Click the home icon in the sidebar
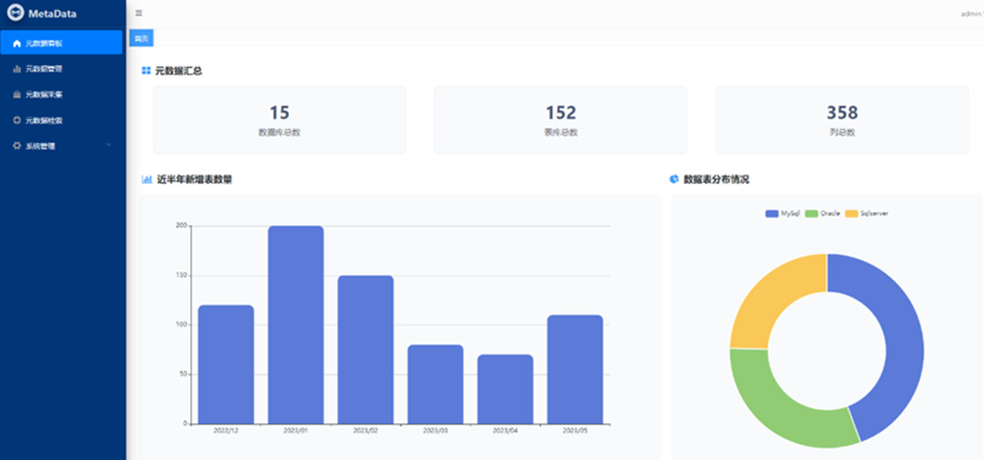984x460 pixels. click(x=17, y=43)
